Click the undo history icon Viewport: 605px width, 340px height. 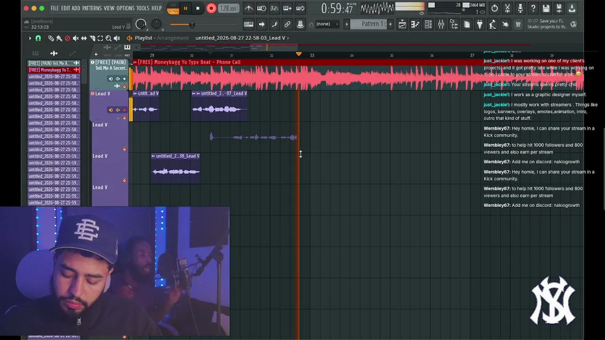point(494,8)
